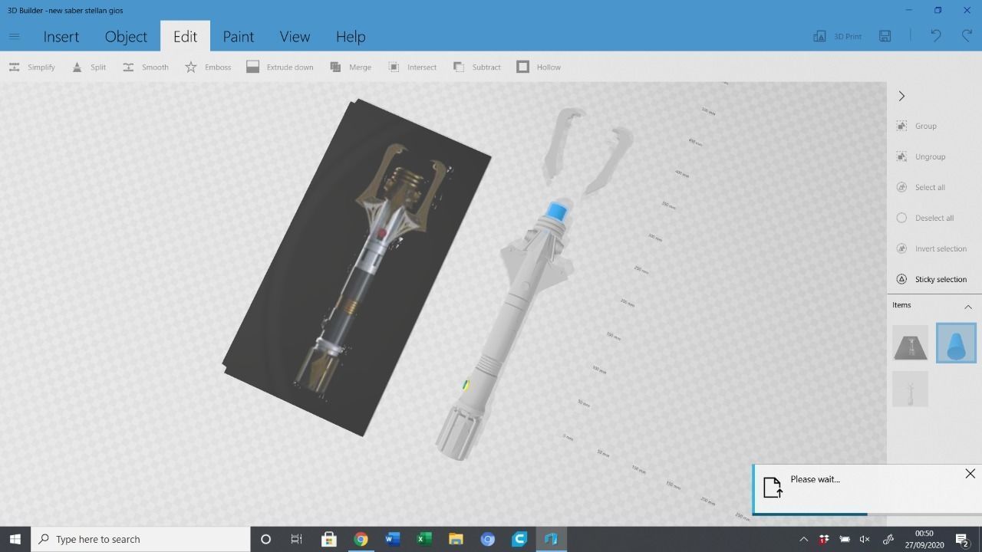
Task: Collapse the right side panel
Action: point(901,96)
